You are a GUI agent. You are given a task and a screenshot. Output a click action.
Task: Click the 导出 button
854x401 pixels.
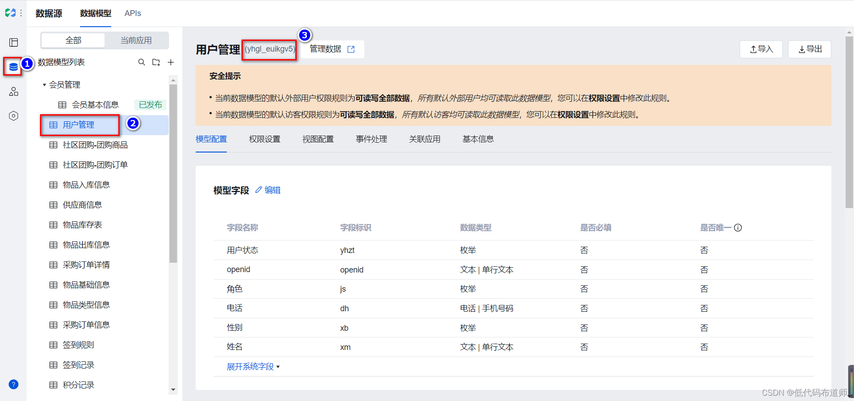[x=810, y=49]
